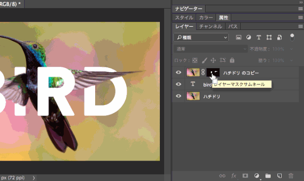Click the 塗り 100% value field
Screen dimensions: 304x181
(x=278, y=61)
